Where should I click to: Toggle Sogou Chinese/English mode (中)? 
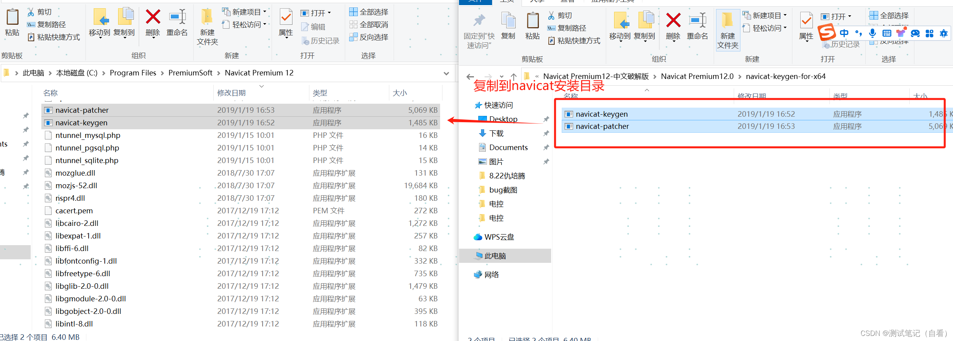(x=844, y=33)
